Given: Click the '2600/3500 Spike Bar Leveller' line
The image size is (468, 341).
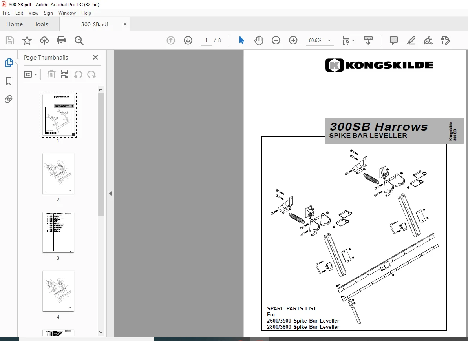Looking at the screenshot, I should (303, 321).
